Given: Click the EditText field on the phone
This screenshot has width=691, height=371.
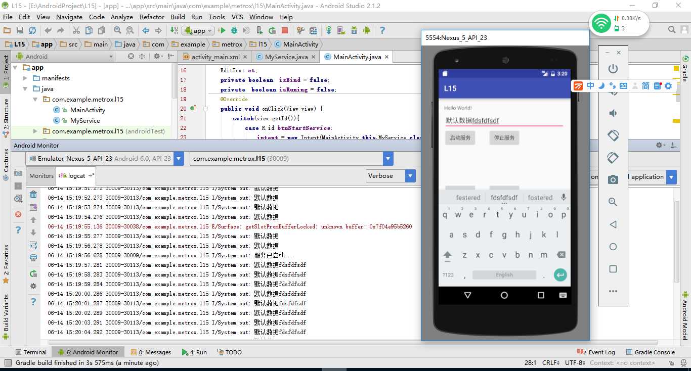Looking at the screenshot, I should pyautogui.click(x=504, y=120).
